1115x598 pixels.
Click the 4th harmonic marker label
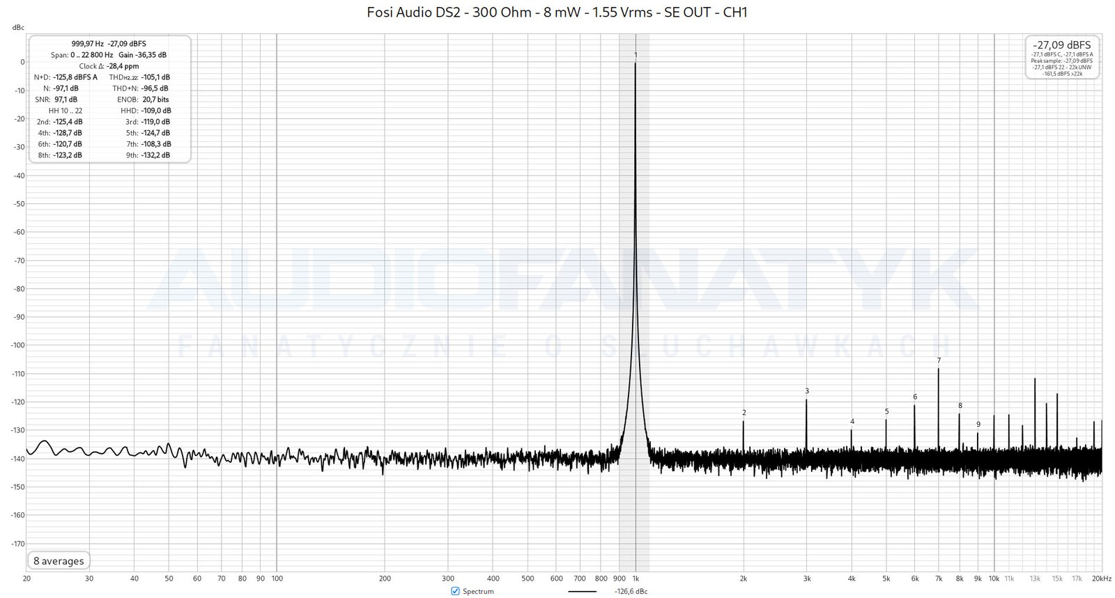click(852, 422)
